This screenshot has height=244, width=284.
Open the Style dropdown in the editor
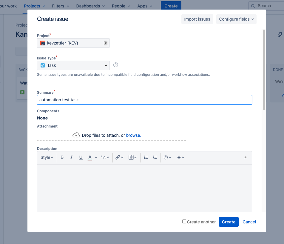(x=47, y=157)
